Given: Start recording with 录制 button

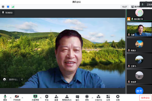Looking at the screenshot, I should pos(87,97).
